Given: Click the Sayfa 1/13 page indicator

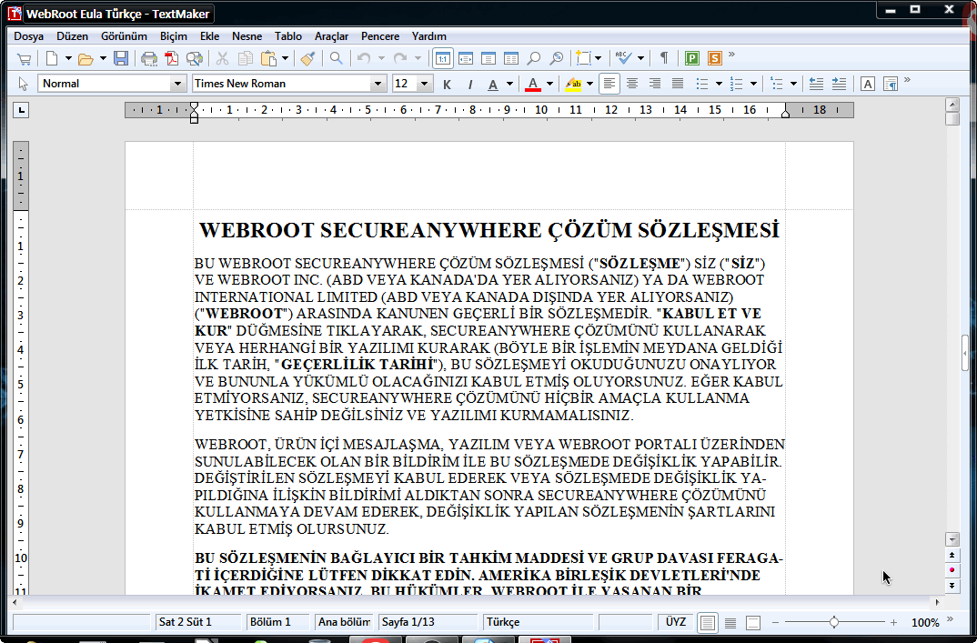Looking at the screenshot, I should click(x=428, y=622).
